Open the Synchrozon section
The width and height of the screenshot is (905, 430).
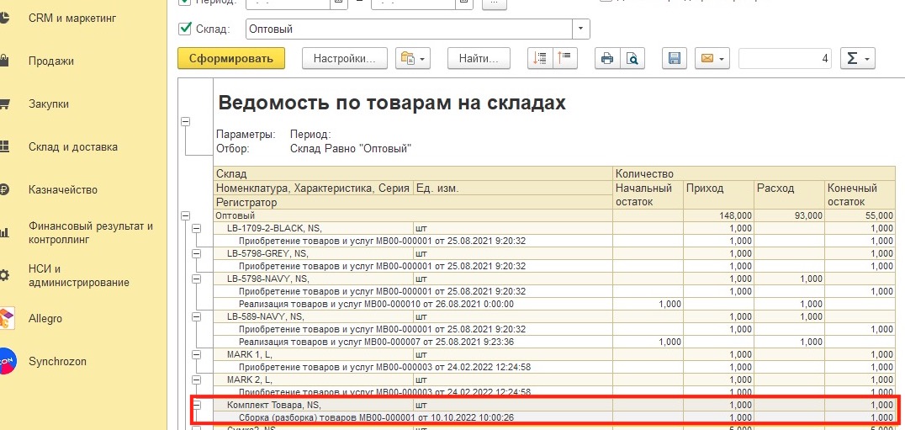pos(57,361)
